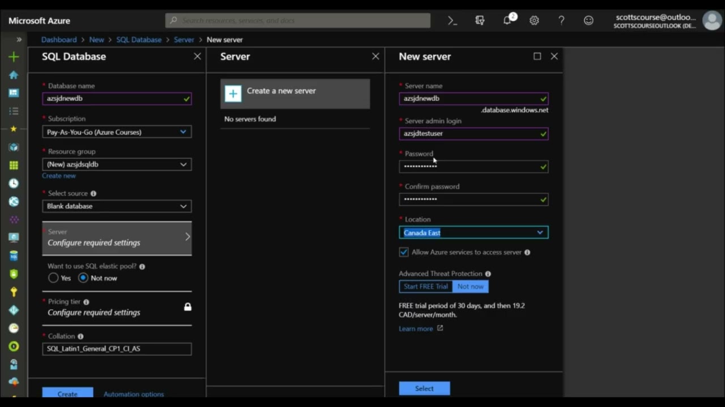Click the plus icon on Create a new server
Screen dimensions: 725x407
tap(233, 94)
